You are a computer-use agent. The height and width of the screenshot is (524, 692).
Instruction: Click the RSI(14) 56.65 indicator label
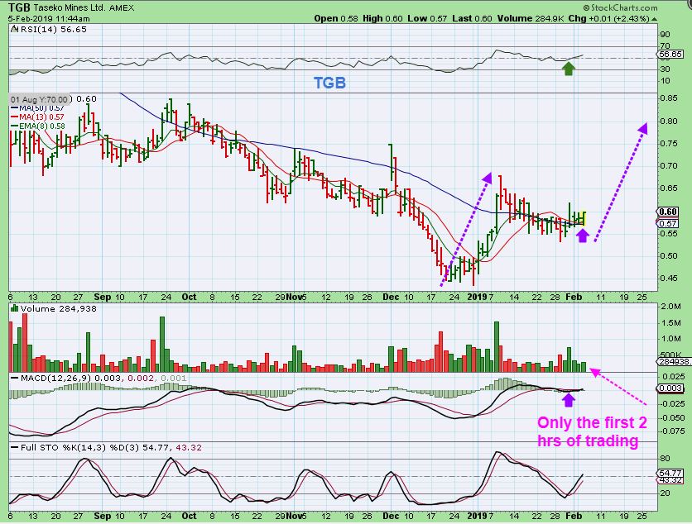click(x=53, y=30)
